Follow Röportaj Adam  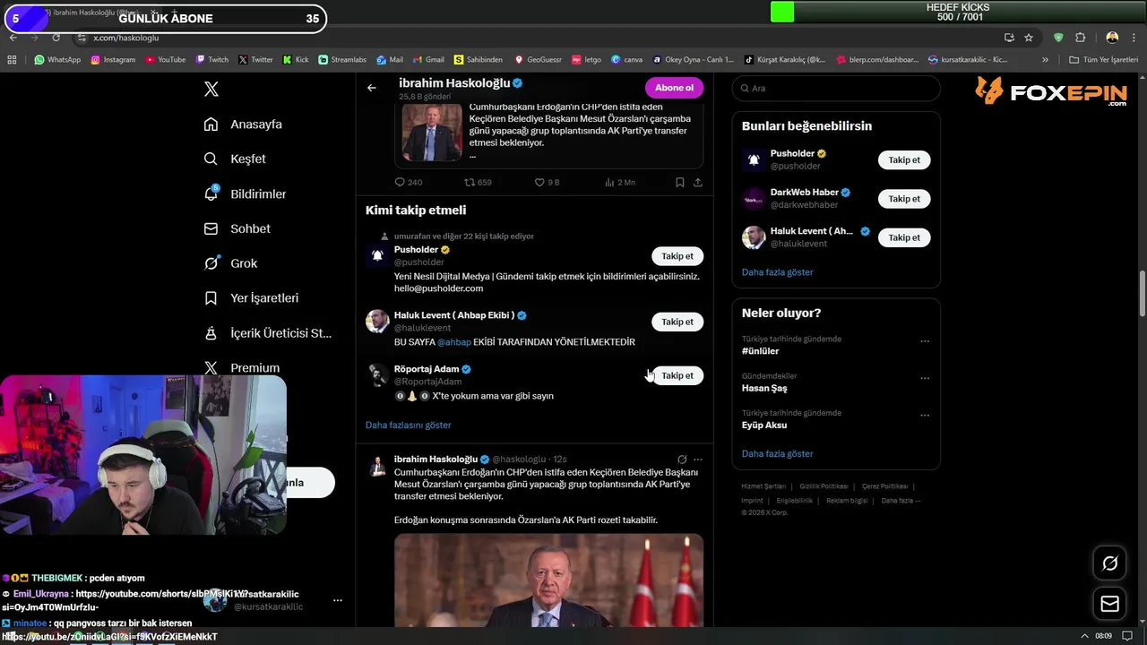pos(677,375)
